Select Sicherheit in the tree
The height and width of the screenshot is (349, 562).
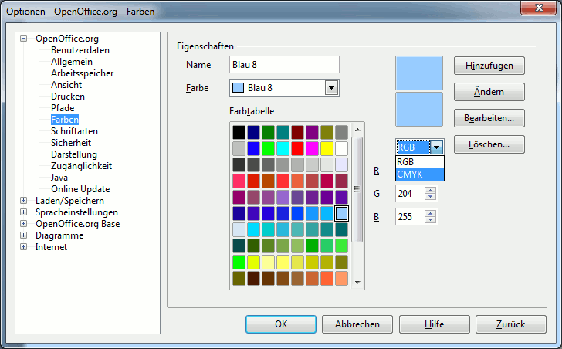pos(71,143)
